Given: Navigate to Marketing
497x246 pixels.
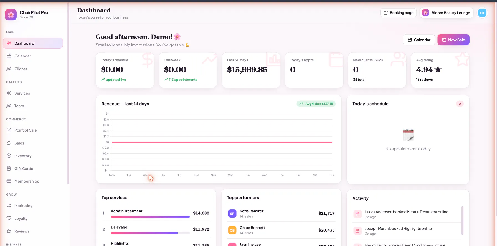Looking at the screenshot, I should [x=33, y=206].
